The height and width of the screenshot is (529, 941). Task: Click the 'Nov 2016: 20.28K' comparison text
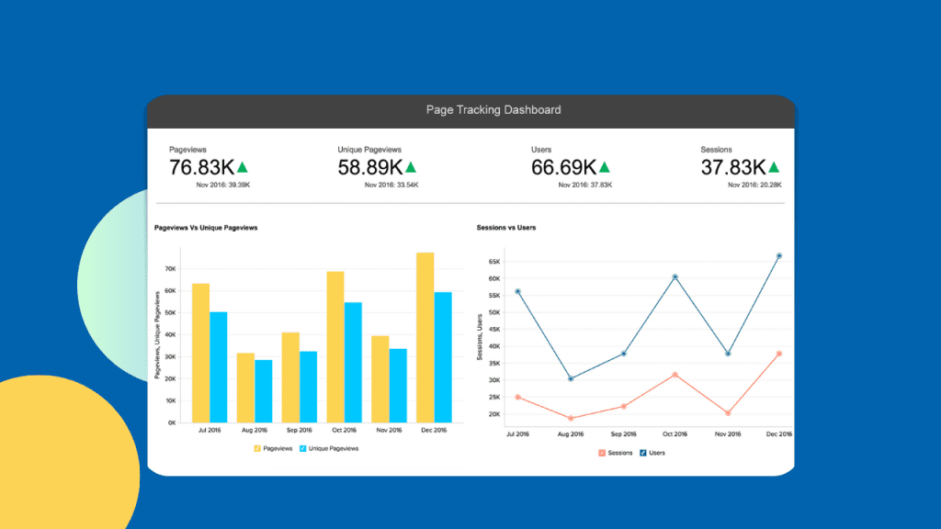[x=755, y=185]
